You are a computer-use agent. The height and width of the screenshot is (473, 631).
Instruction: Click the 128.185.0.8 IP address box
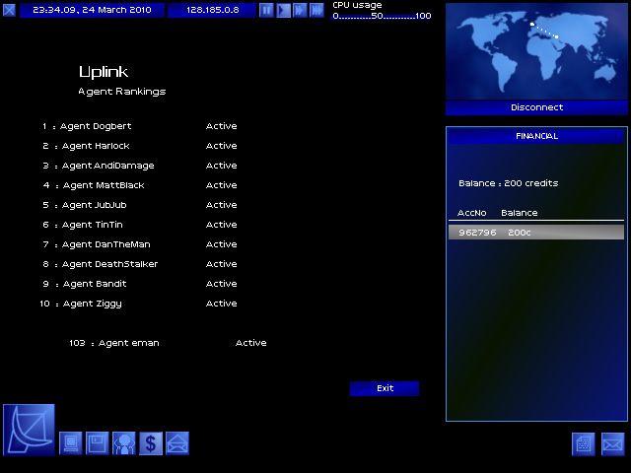(212, 10)
